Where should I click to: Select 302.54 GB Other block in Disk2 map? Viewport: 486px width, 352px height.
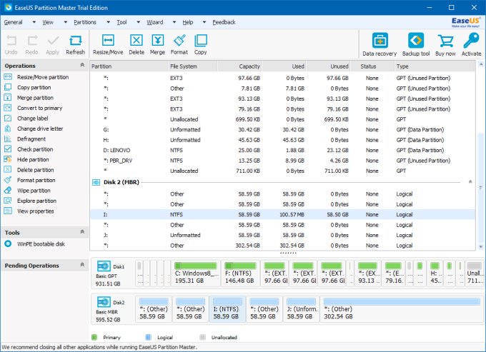[402, 309]
